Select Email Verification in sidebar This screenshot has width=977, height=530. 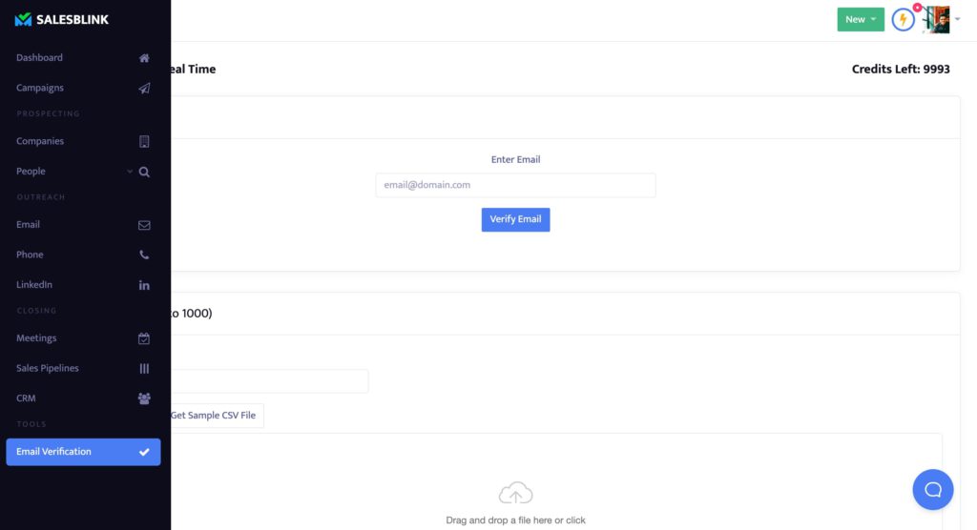tap(84, 452)
